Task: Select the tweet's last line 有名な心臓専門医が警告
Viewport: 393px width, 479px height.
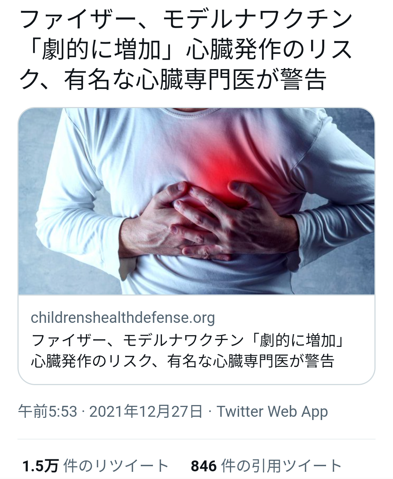Action: point(195,80)
